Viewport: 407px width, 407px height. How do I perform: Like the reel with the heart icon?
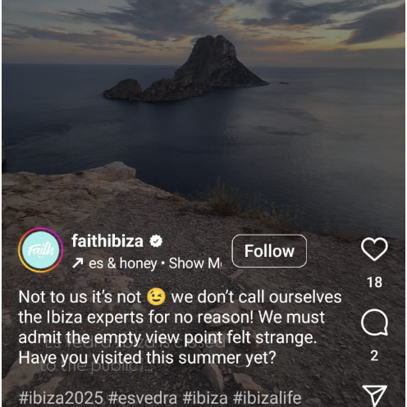[x=374, y=249]
